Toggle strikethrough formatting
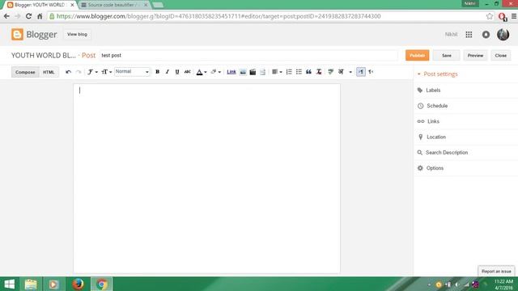The image size is (518, 291). (x=187, y=72)
